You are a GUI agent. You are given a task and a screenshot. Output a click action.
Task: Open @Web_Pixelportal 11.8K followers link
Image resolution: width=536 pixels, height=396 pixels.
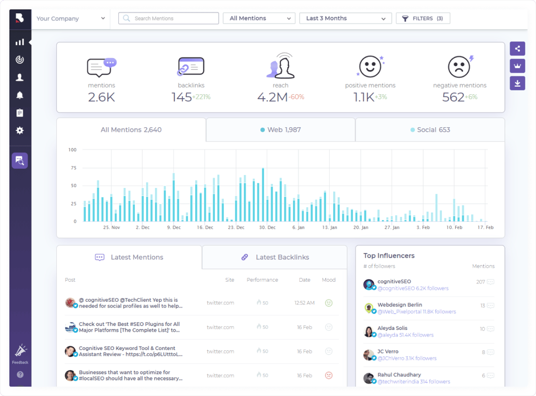pos(417,312)
